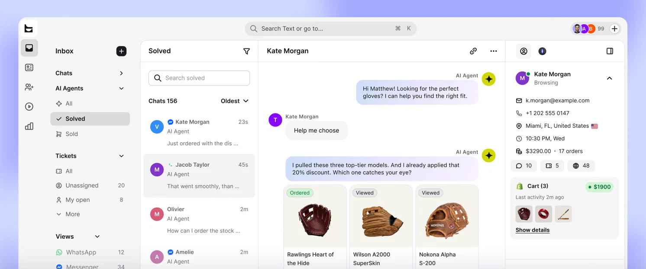Select the customer profile icon tab

pos(523,51)
